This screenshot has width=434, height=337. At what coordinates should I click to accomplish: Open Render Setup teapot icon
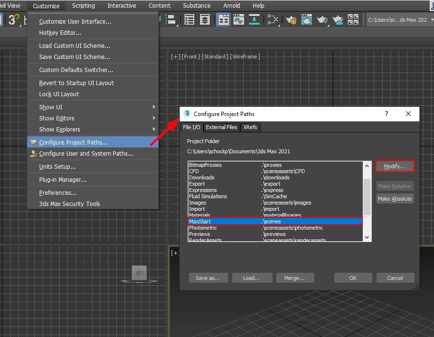pyautogui.click(x=291, y=20)
